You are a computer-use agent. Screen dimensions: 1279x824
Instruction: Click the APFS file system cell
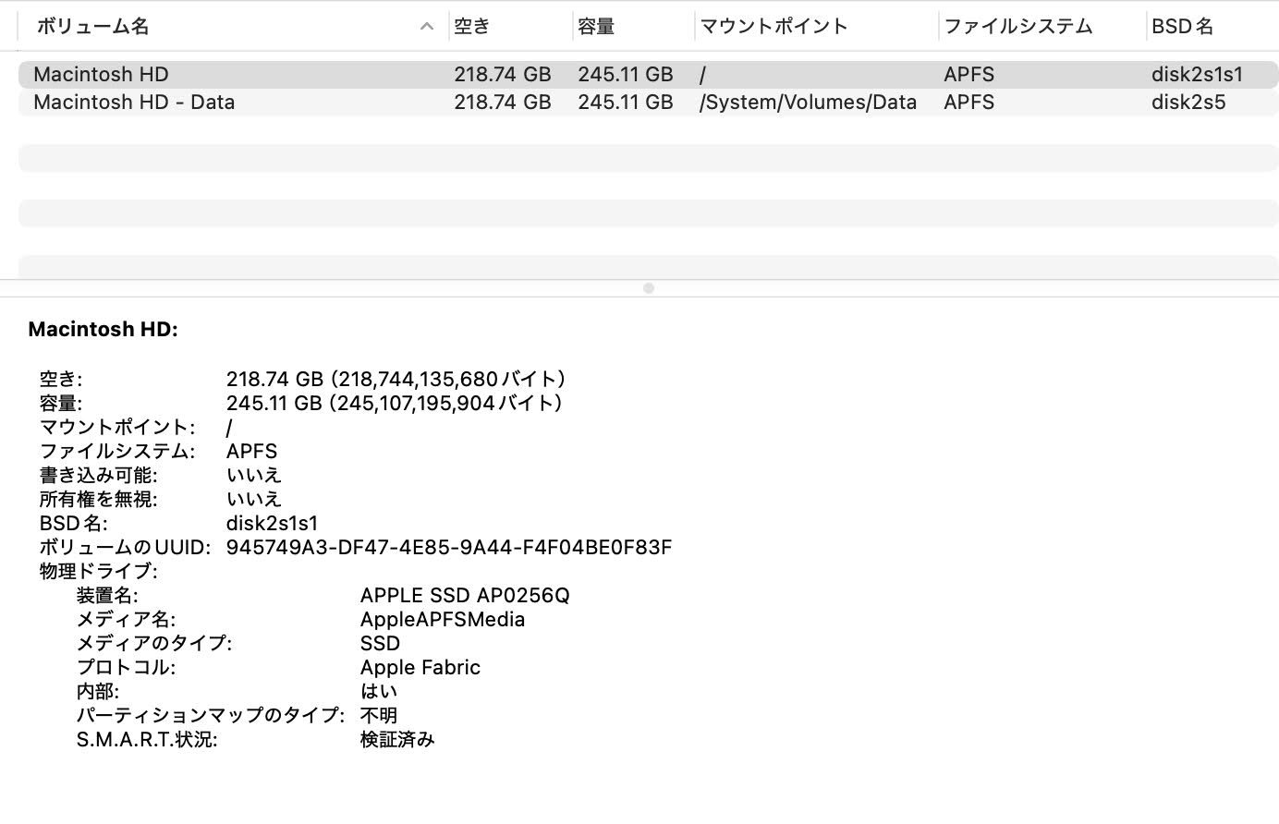[x=968, y=74]
